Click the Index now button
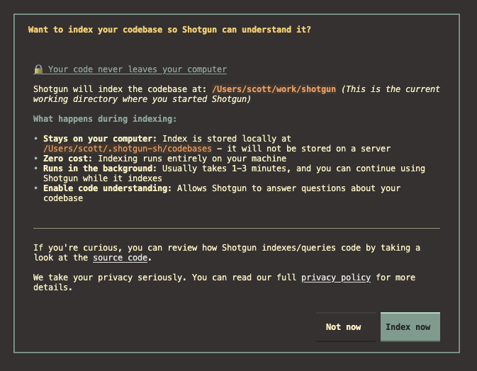477x371 pixels. pyautogui.click(x=410, y=327)
